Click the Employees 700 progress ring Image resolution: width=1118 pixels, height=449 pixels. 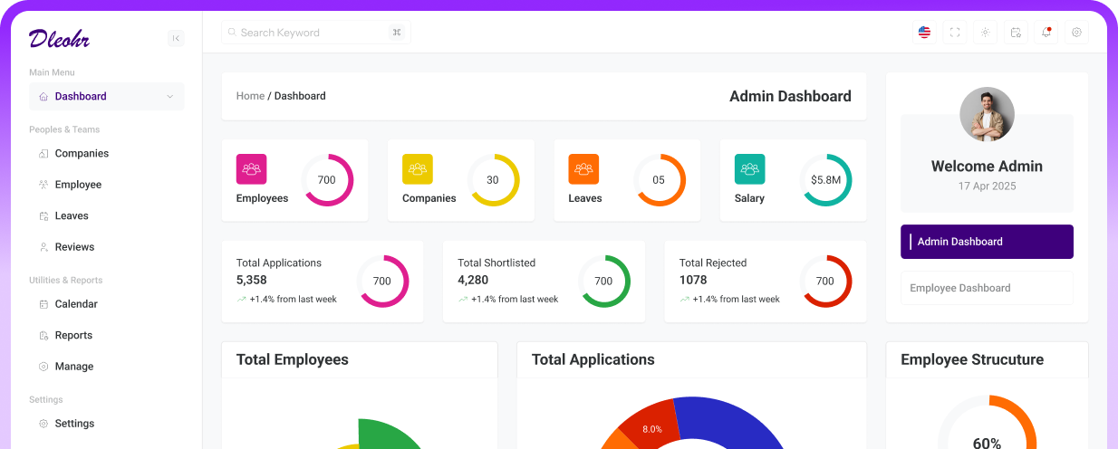coord(327,180)
